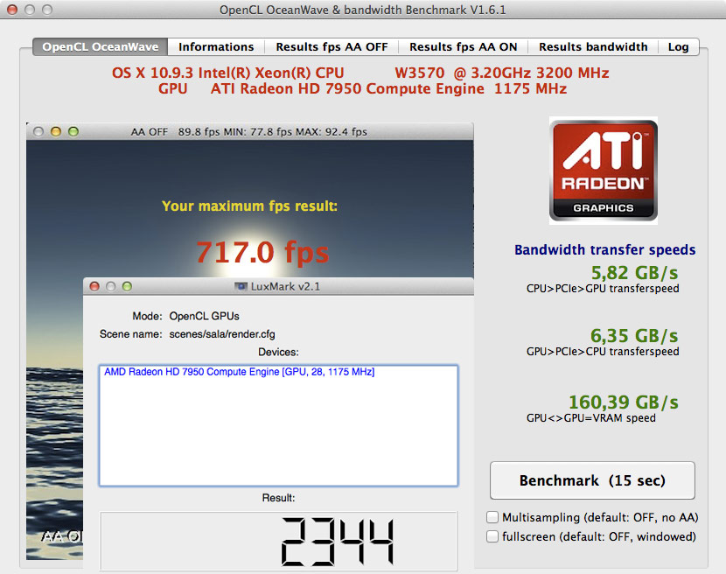The image size is (726, 574).
Task: Open the Informations tab
Action: (x=216, y=46)
